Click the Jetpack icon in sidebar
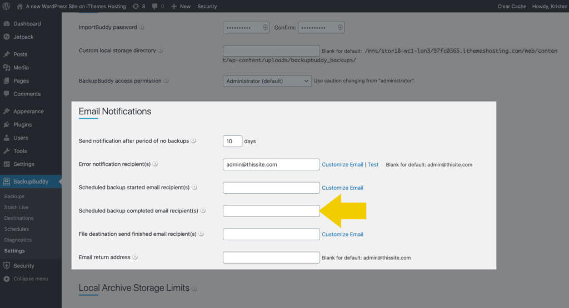 coord(7,37)
